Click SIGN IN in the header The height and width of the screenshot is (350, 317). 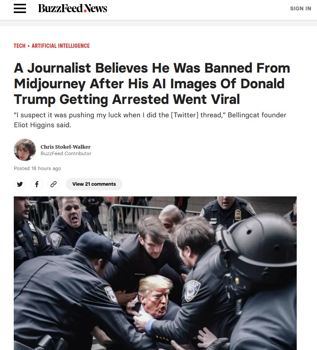[x=301, y=8]
